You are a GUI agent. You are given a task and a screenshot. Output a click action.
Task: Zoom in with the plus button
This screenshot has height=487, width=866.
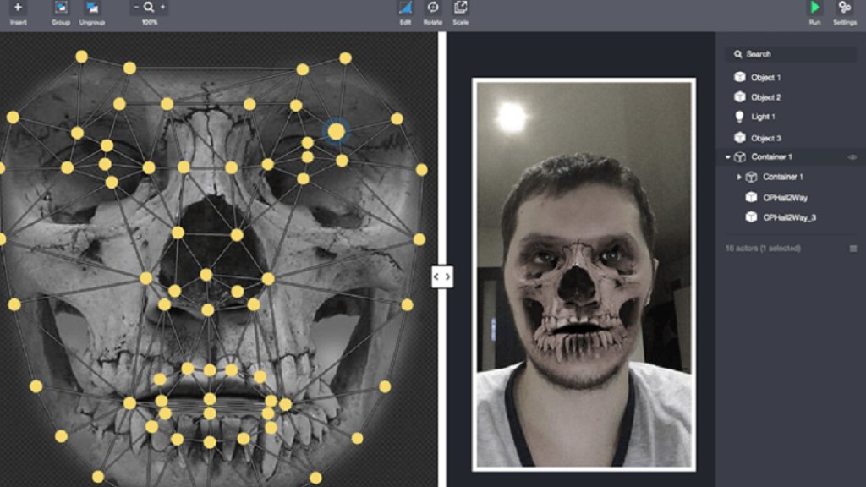(162, 7)
